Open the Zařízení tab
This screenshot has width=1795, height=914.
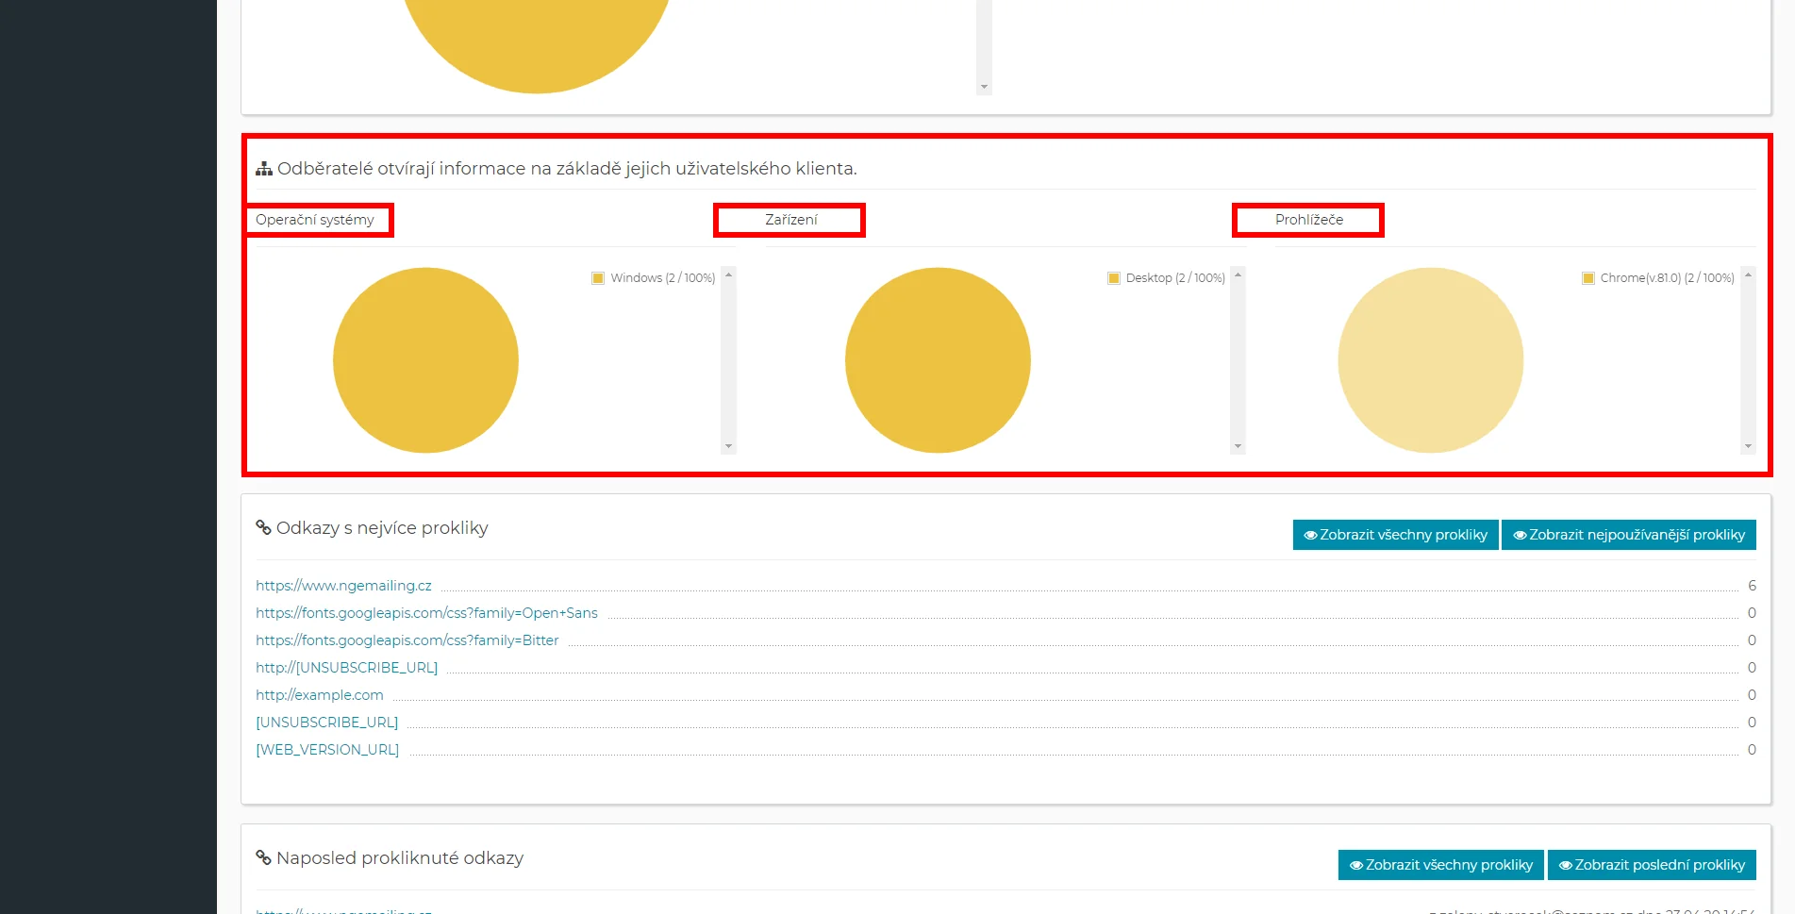point(790,220)
